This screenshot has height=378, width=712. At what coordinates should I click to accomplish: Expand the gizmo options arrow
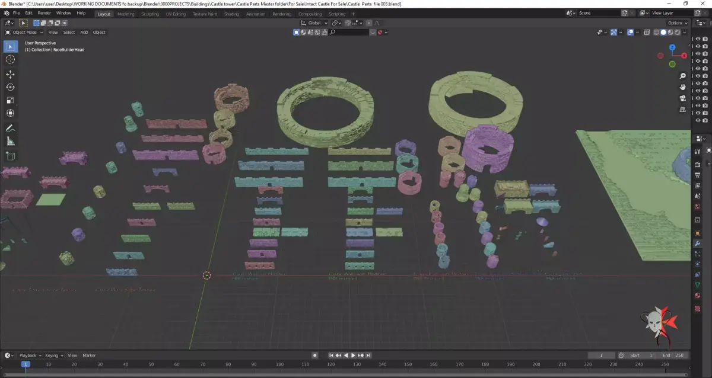pos(621,33)
